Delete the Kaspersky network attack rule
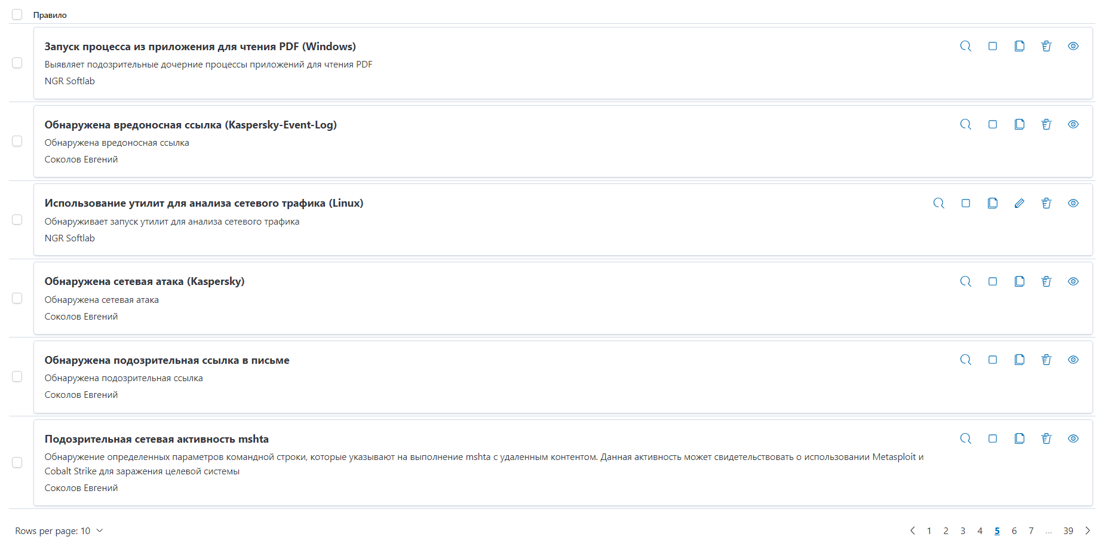The height and width of the screenshot is (549, 1102). tap(1046, 281)
